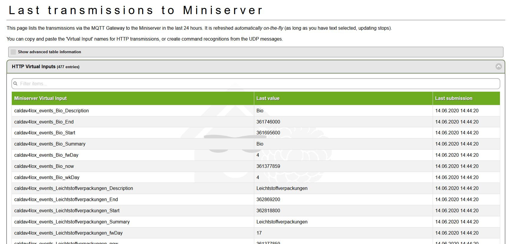Click the submission timestamp in the Leichtstoffverpackungen_Summary row

457,222
